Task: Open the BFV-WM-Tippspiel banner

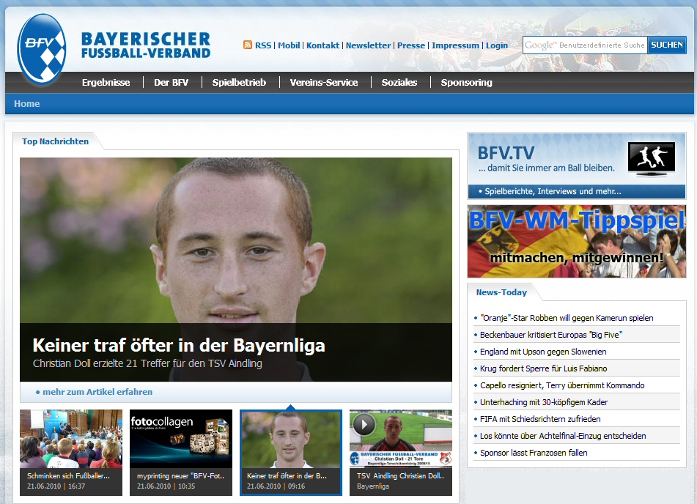Action: tap(576, 241)
